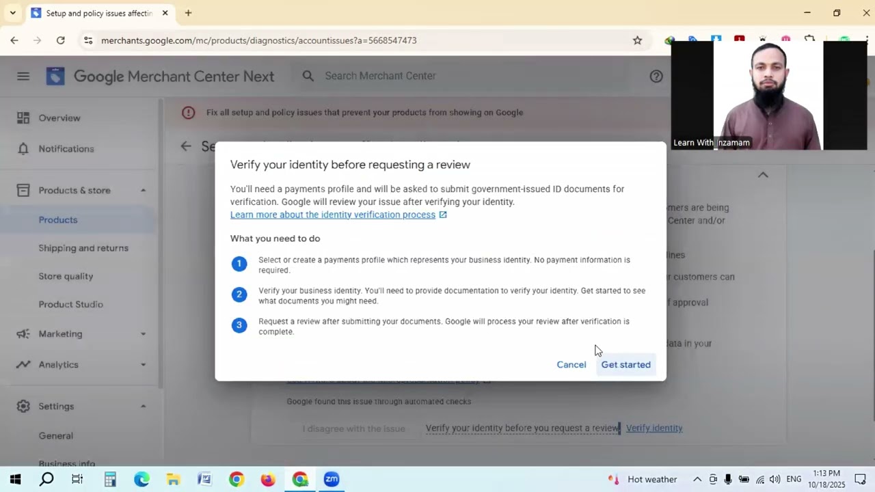Viewport: 875px width, 492px height.
Task: Open Product Studio in sidebar
Action: pyautogui.click(x=70, y=304)
